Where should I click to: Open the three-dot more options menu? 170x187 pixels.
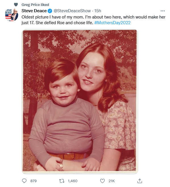pyautogui.click(x=163, y=11)
